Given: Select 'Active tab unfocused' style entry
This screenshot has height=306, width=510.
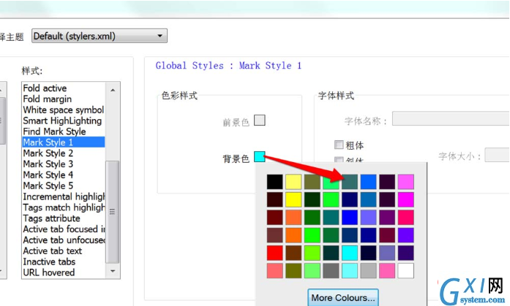Looking at the screenshot, I should click(64, 240).
